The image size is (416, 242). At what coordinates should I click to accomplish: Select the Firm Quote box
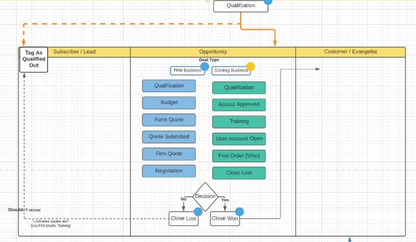(169, 154)
